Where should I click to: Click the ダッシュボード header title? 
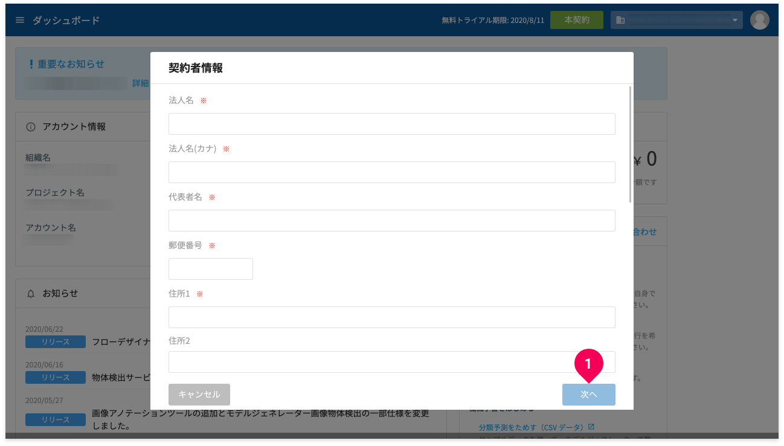tap(66, 21)
